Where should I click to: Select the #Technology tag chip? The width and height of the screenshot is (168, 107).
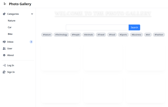point(61,35)
